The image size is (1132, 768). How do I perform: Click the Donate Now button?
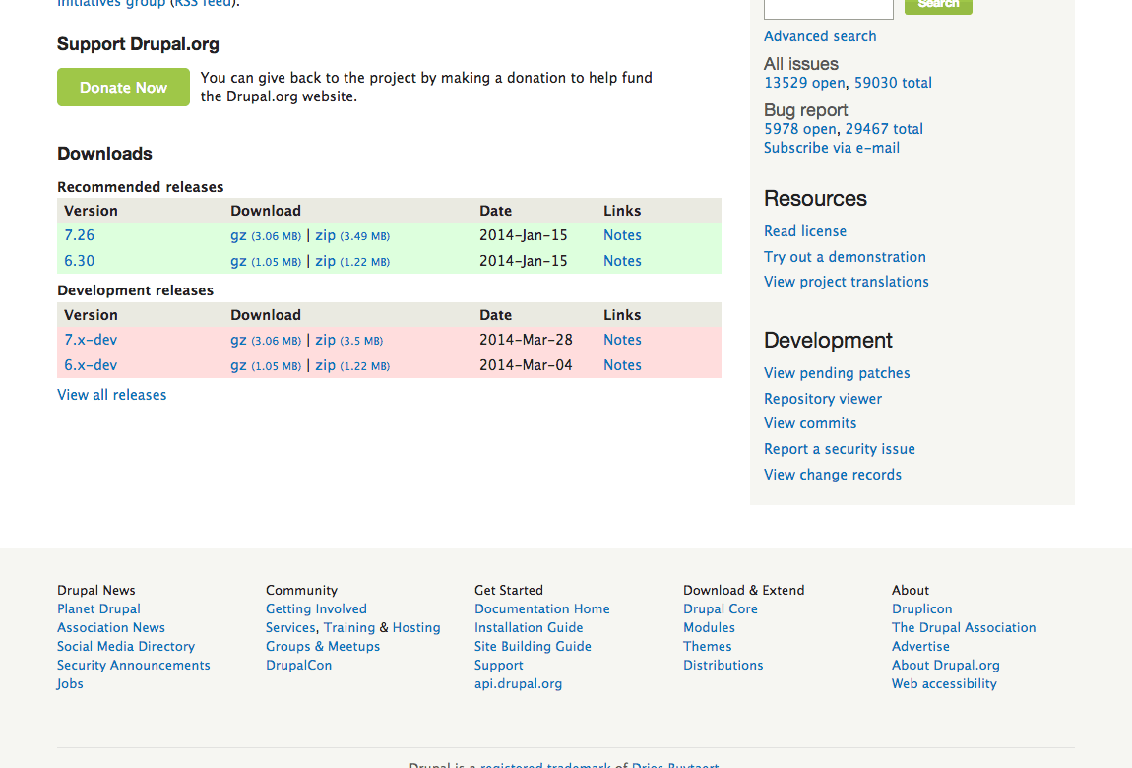point(123,88)
